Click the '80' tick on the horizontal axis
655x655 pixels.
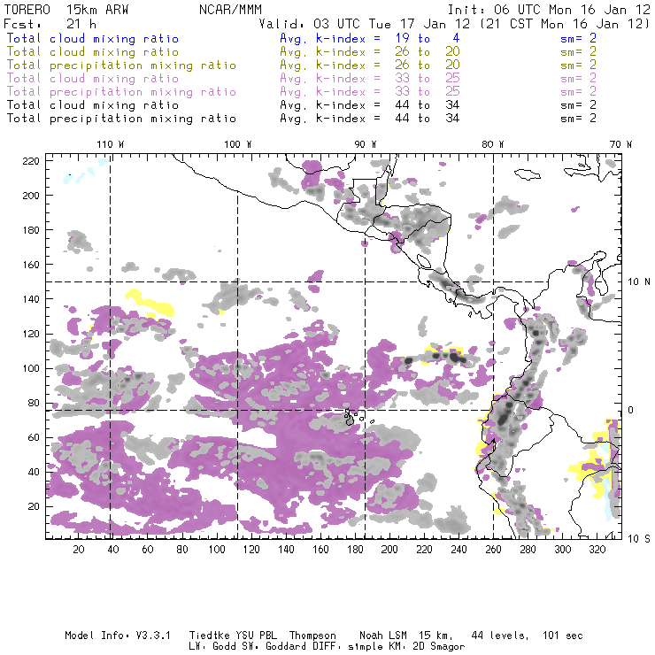(x=182, y=550)
